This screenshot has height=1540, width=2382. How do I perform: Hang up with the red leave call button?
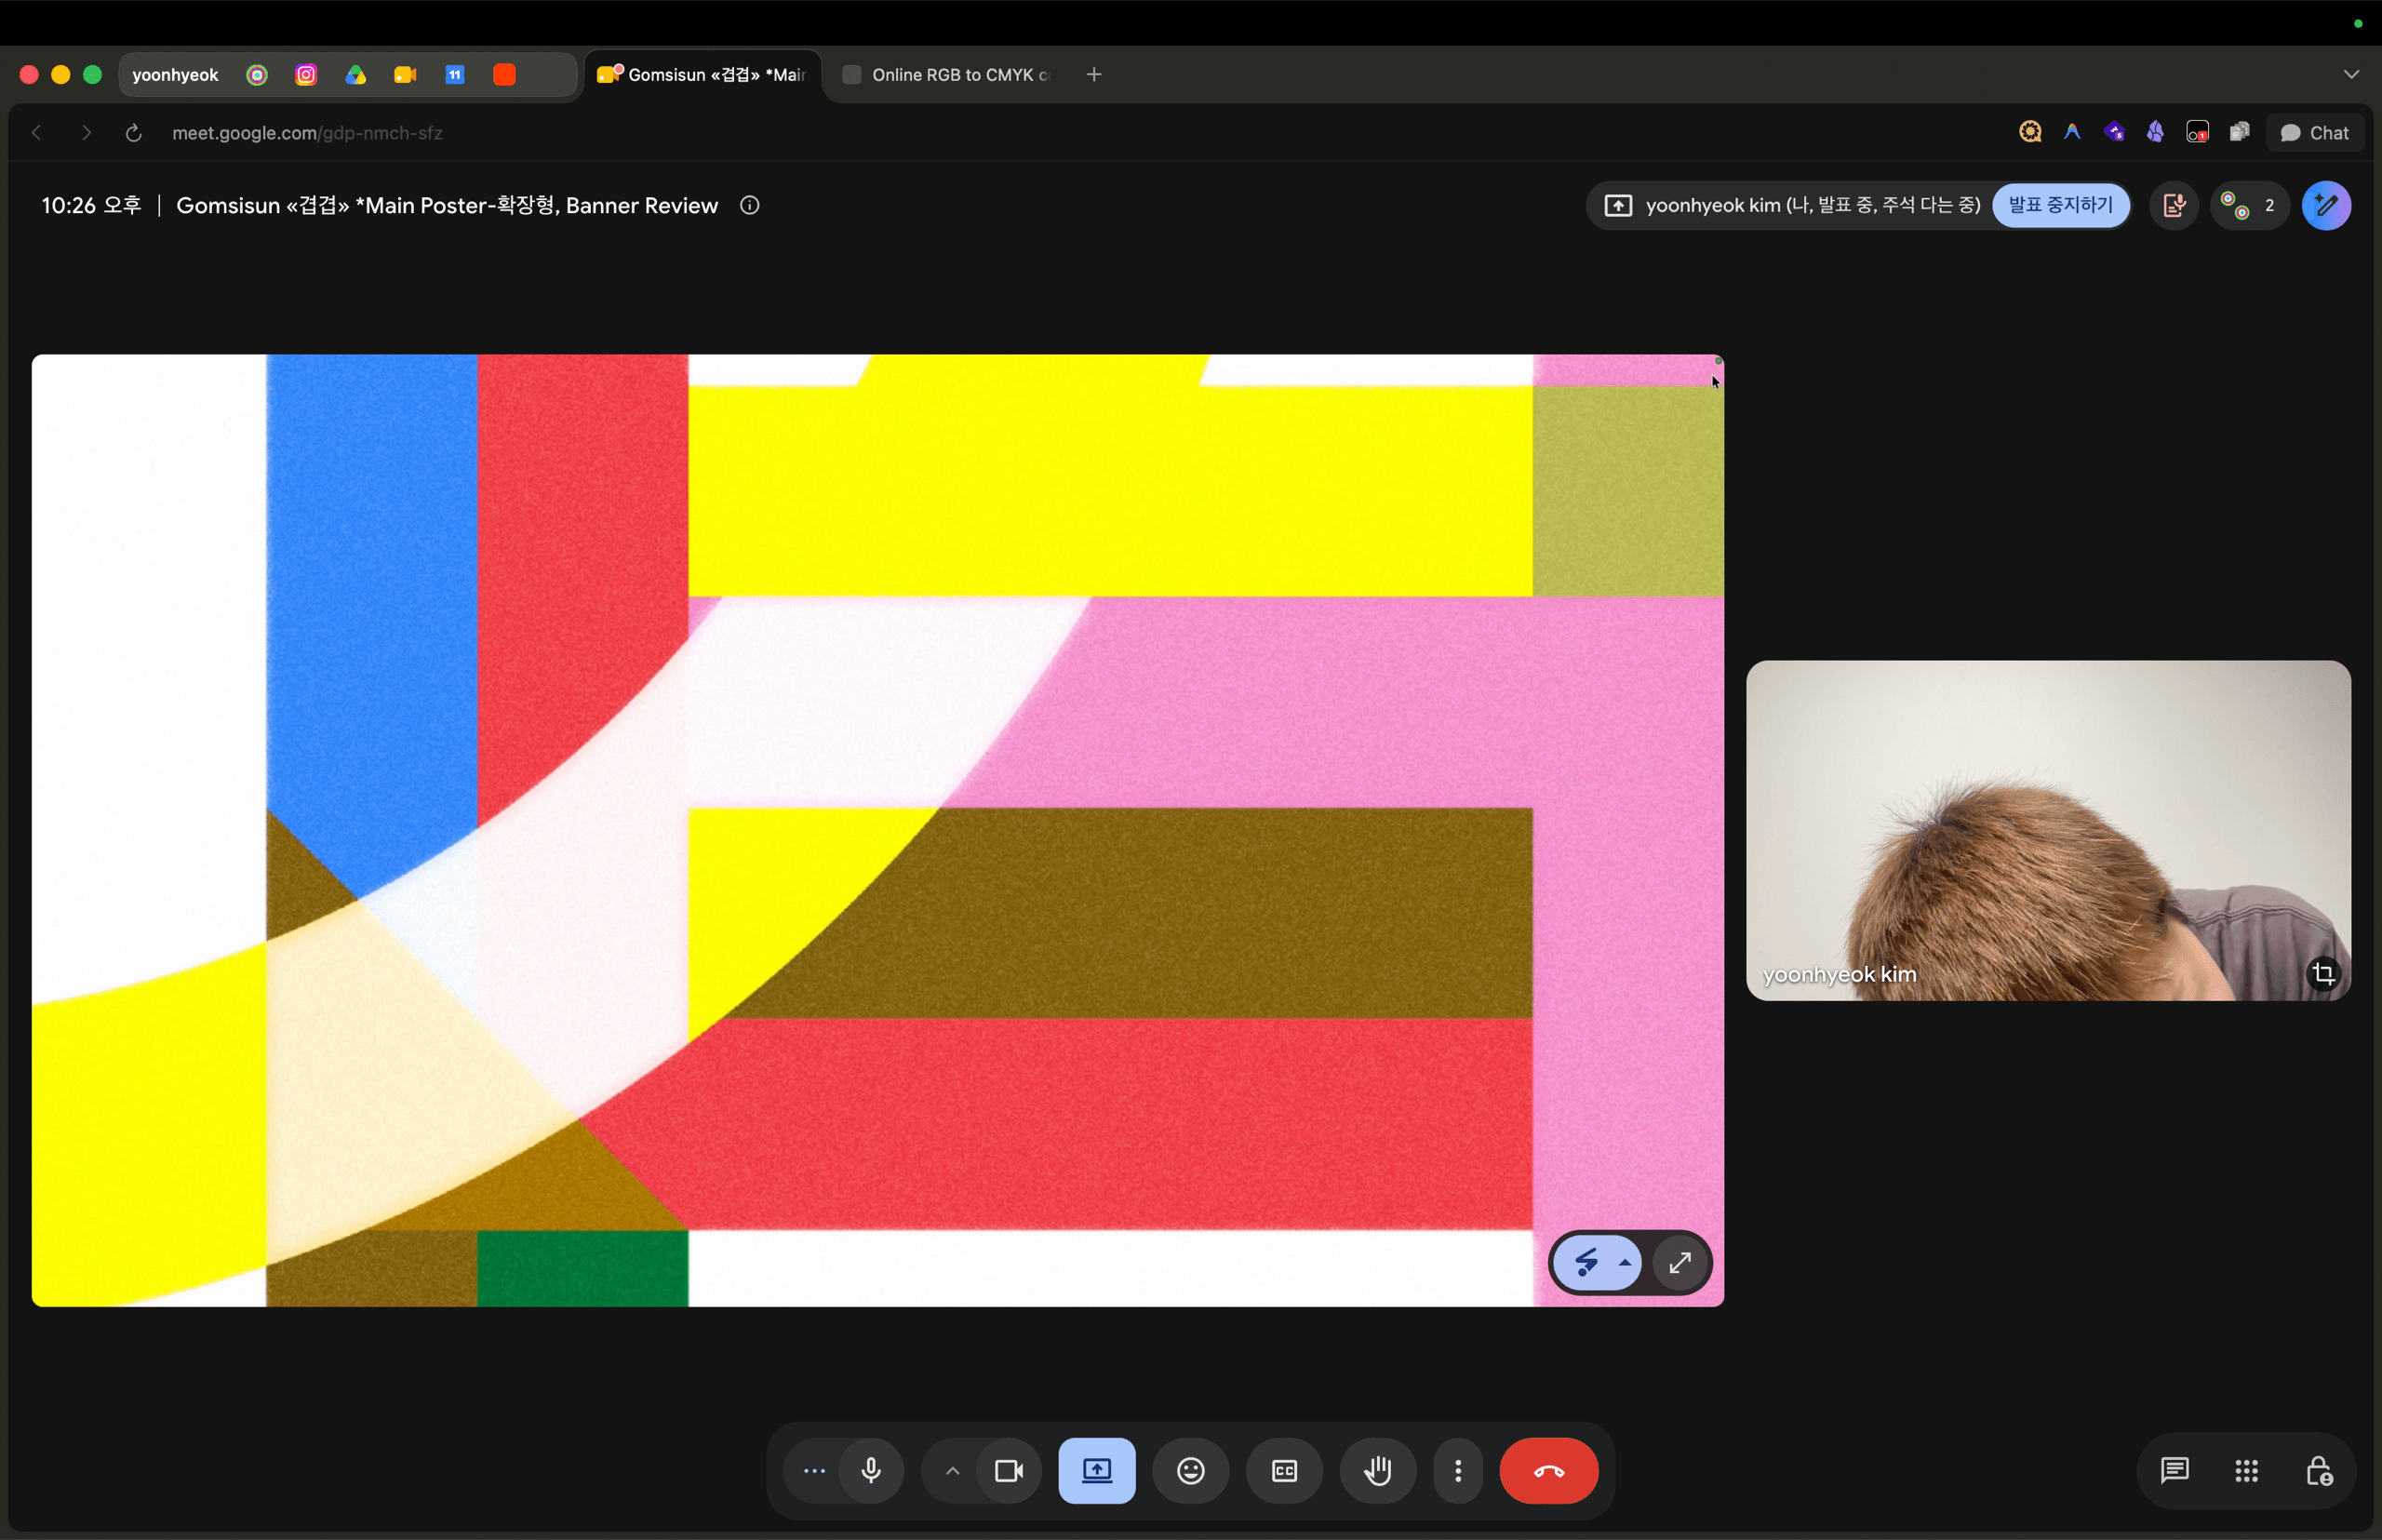(x=1549, y=1470)
